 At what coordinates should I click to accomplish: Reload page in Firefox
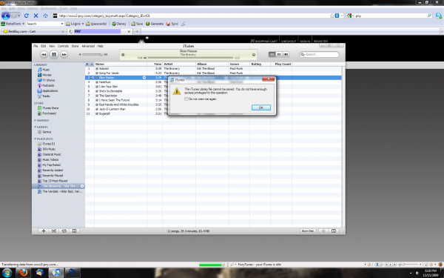pos(27,16)
